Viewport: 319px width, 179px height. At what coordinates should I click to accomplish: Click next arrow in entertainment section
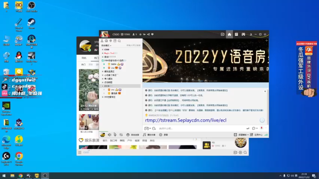coord(196,139)
